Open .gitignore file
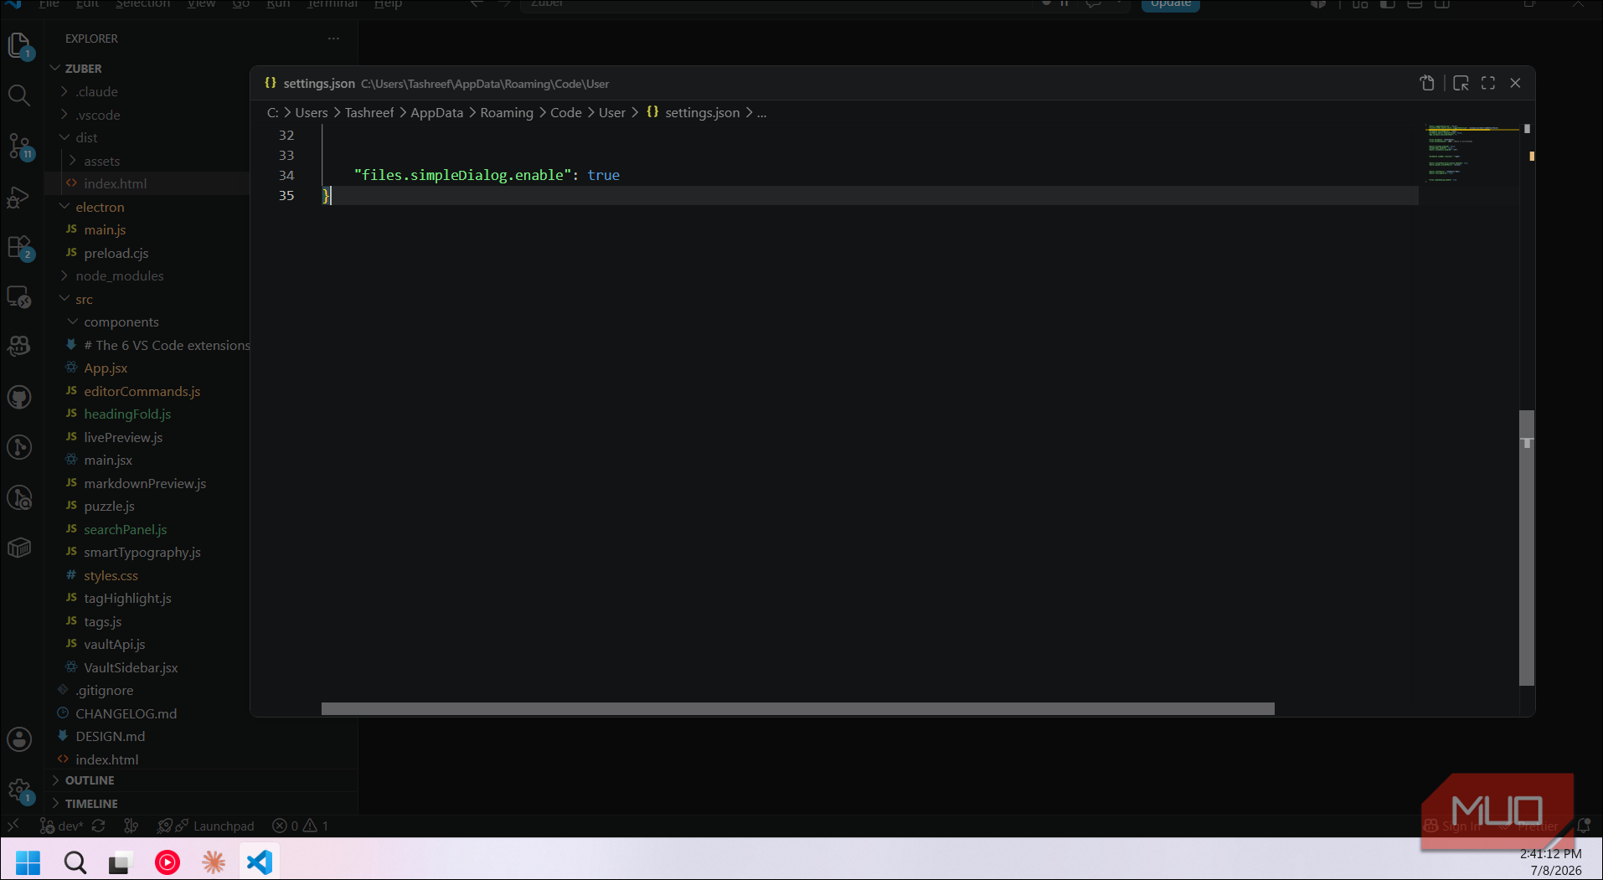This screenshot has height=880, width=1603. 104,690
